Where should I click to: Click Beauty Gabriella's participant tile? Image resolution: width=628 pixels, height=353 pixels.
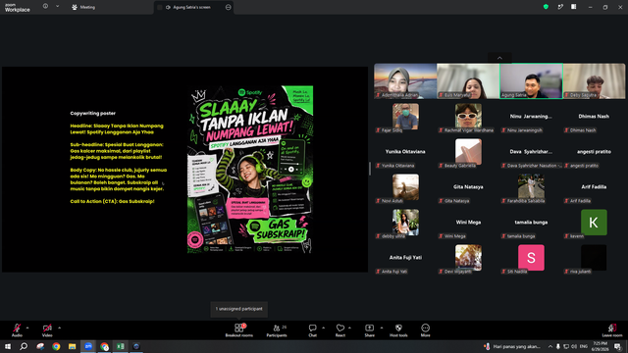468,152
